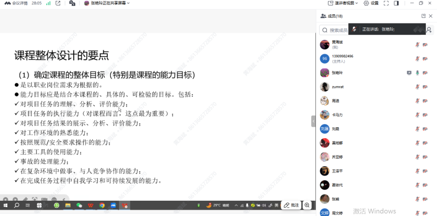Open the 会议详情 meeting info
Screen dimensions: 437x216
pyautogui.click(x=18, y=3)
